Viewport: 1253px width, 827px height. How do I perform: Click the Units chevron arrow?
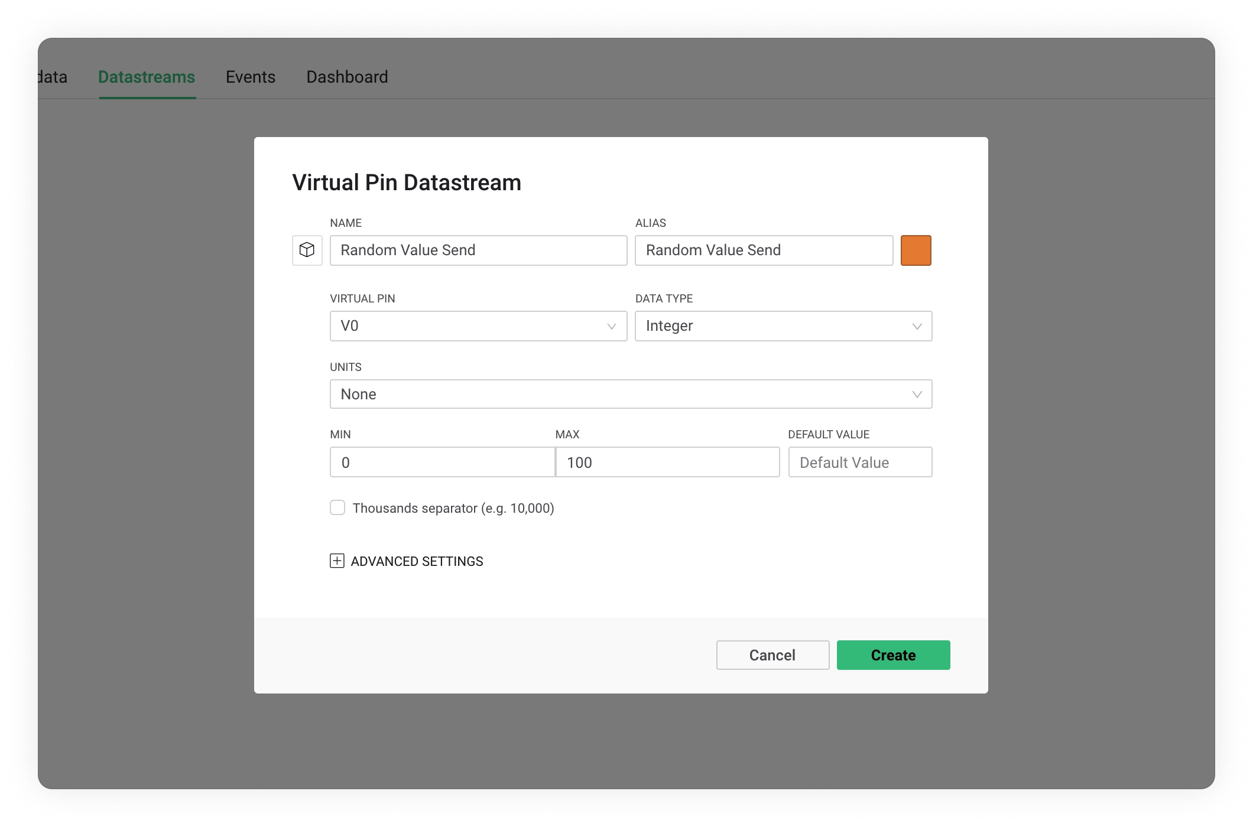point(916,394)
